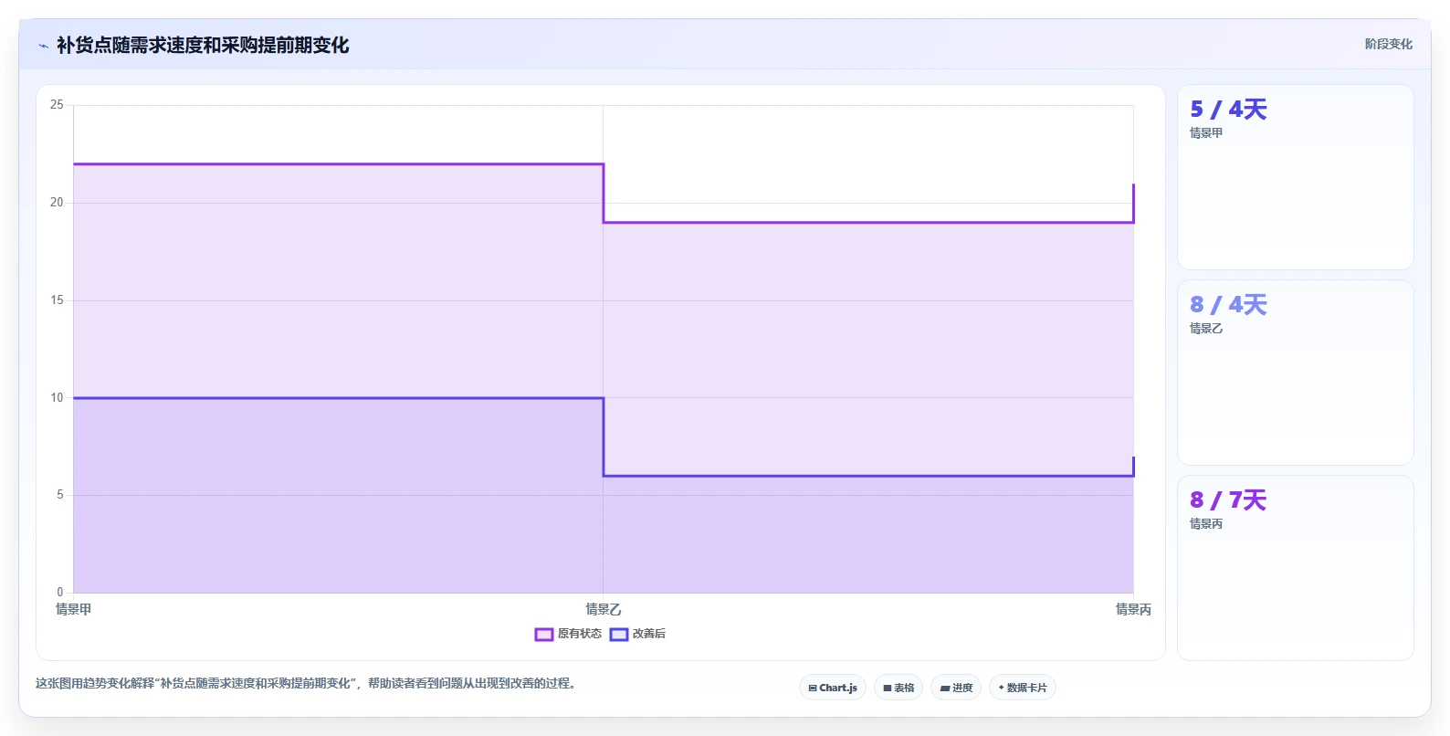The height and width of the screenshot is (736, 1450).
Task: Click the 阶段变化 label in the header
Action: coord(1388,44)
